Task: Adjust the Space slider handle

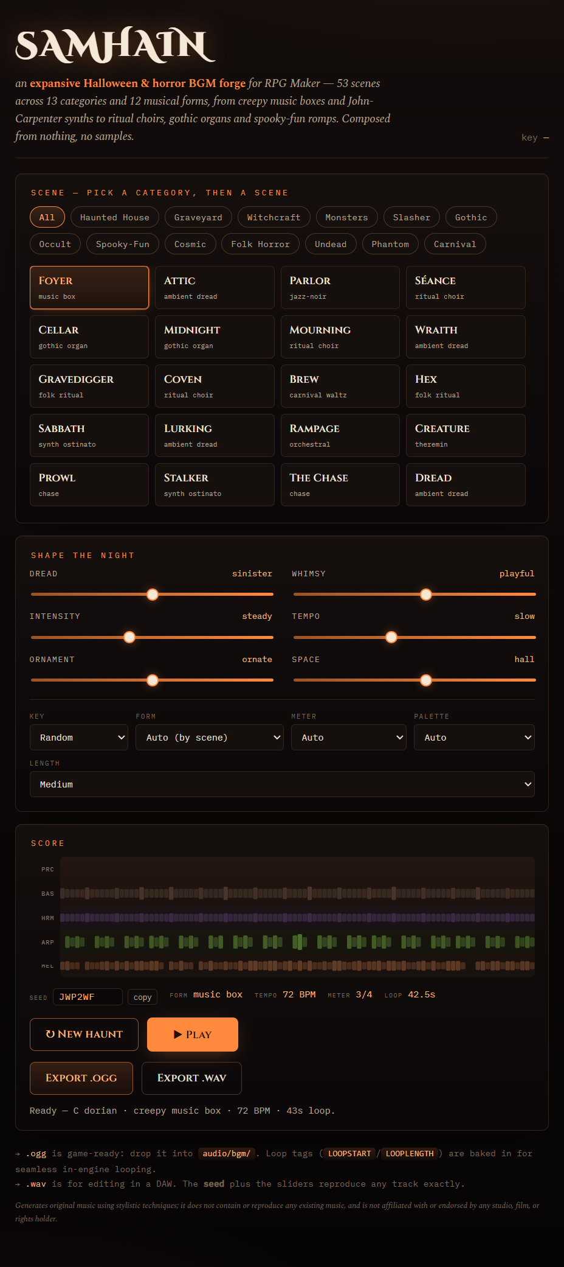Action: pyautogui.click(x=426, y=680)
